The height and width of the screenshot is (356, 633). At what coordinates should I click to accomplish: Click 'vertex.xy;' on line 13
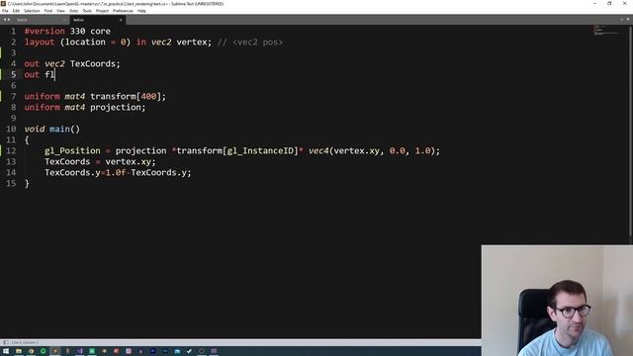pos(131,162)
